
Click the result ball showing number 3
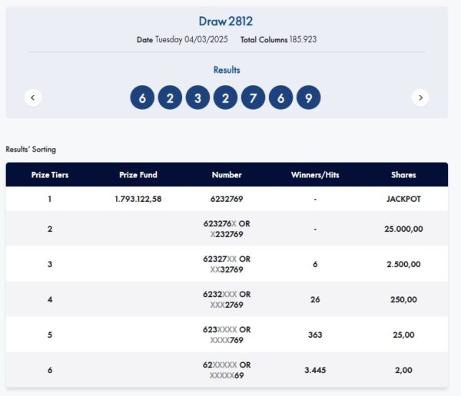point(197,97)
